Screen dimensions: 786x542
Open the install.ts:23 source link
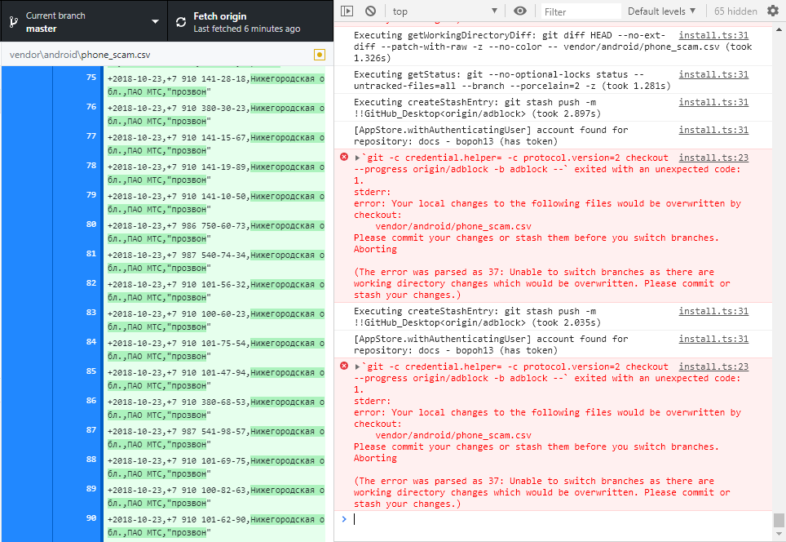(x=713, y=157)
